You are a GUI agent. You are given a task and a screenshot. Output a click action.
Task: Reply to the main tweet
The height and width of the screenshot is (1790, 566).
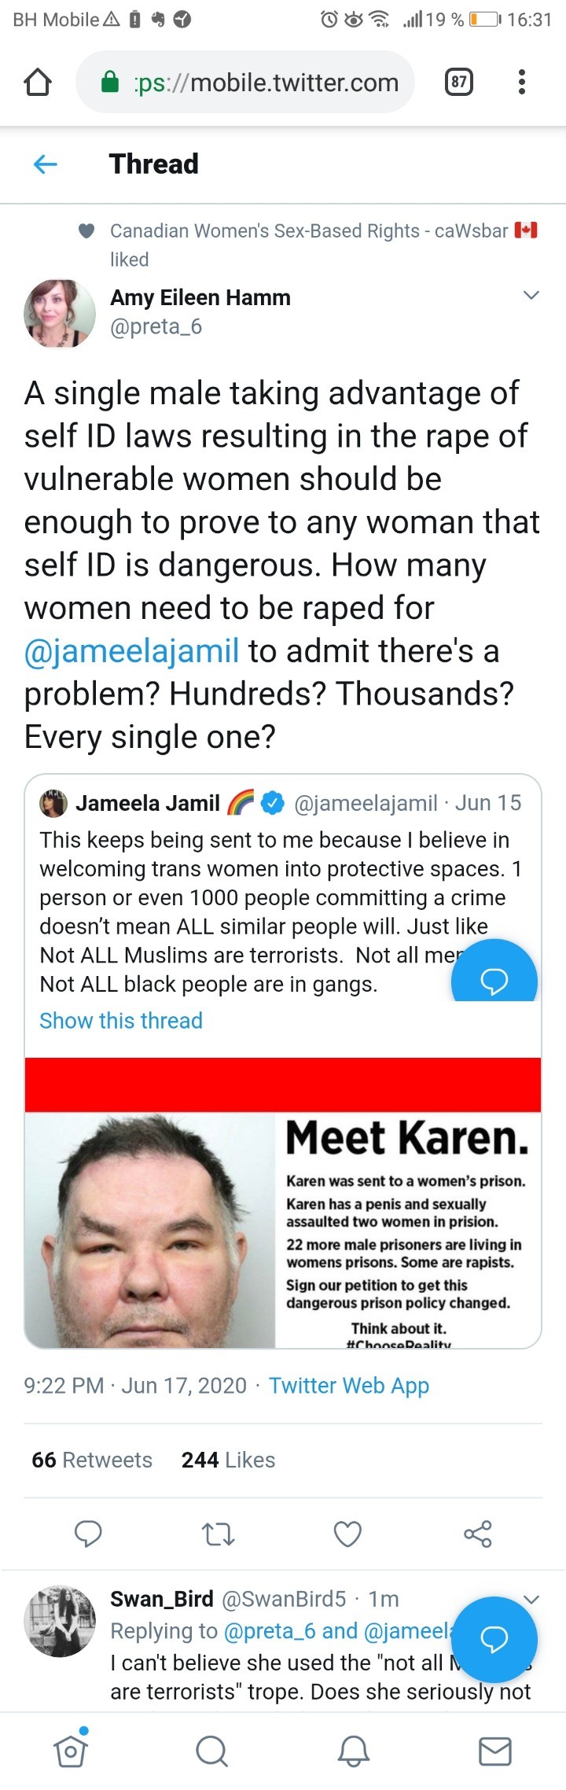click(x=88, y=1533)
